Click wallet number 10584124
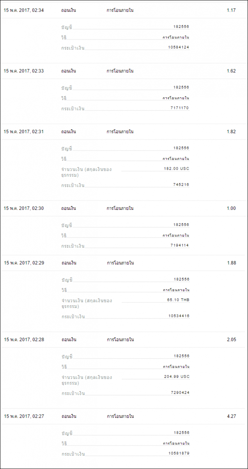Image resolution: width=248 pixels, height=469 pixels. [179, 47]
